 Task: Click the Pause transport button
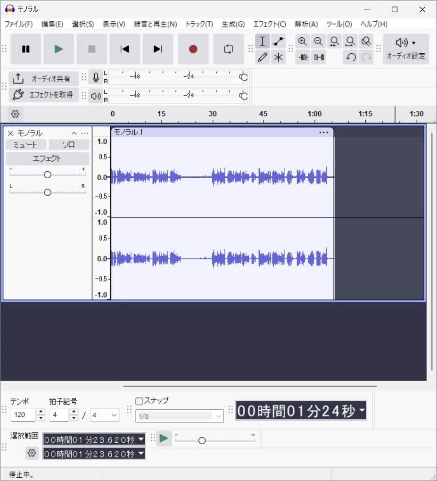pyautogui.click(x=26, y=49)
